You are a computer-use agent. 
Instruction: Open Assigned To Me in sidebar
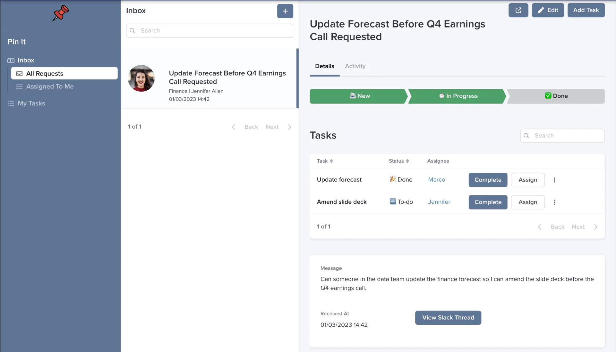pyautogui.click(x=50, y=86)
